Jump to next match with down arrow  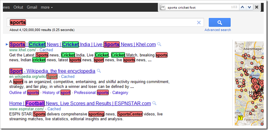[x=249, y=7]
